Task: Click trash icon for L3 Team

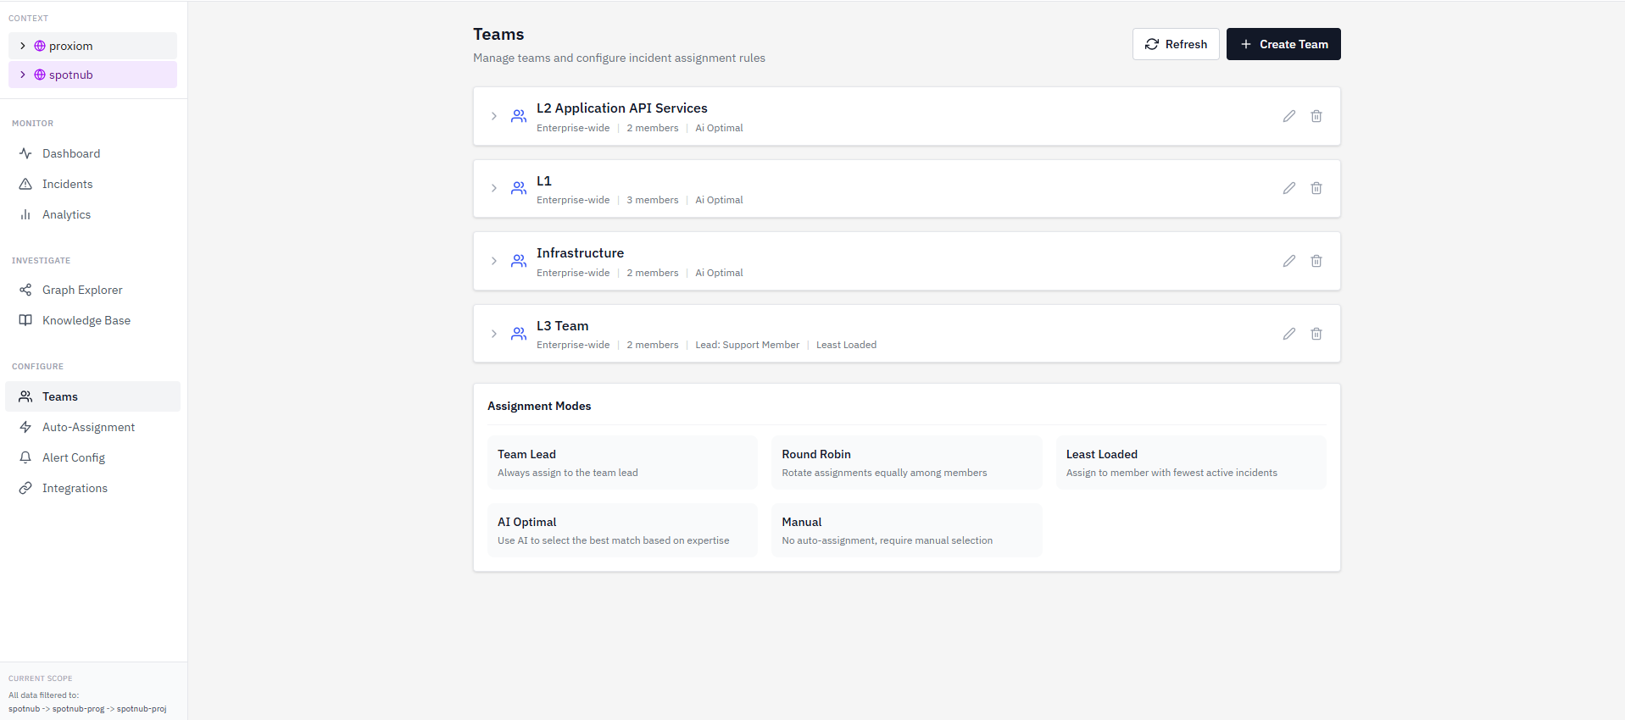Action: pyautogui.click(x=1316, y=334)
